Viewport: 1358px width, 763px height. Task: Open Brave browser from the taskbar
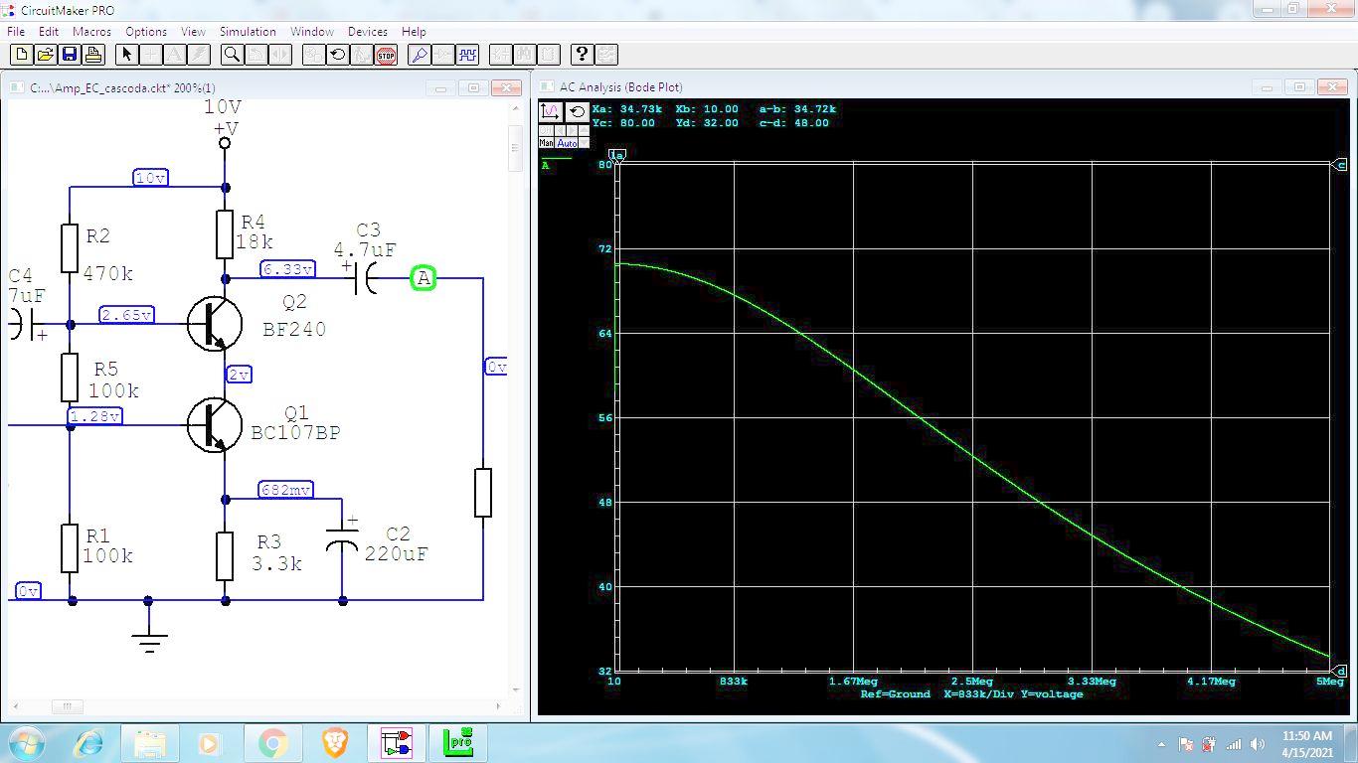tap(334, 743)
